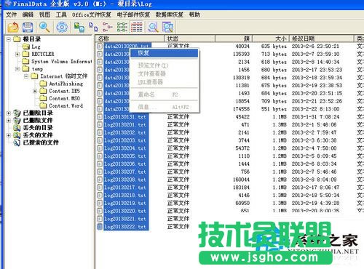The width and height of the screenshot is (364, 269).
Task: Open the 电子邮件恢复 menu
Action: tap(133, 15)
